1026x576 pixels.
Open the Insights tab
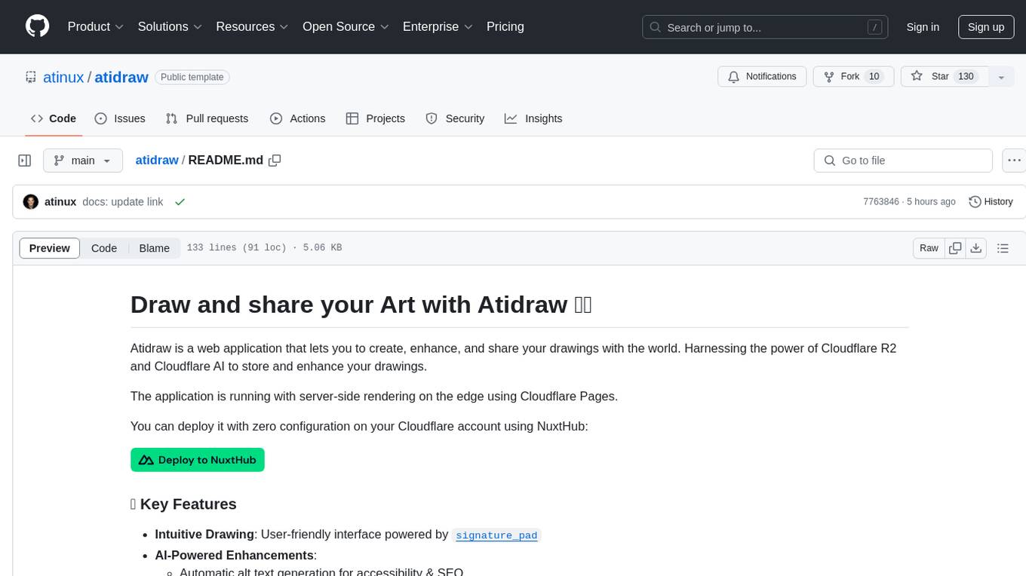click(533, 118)
